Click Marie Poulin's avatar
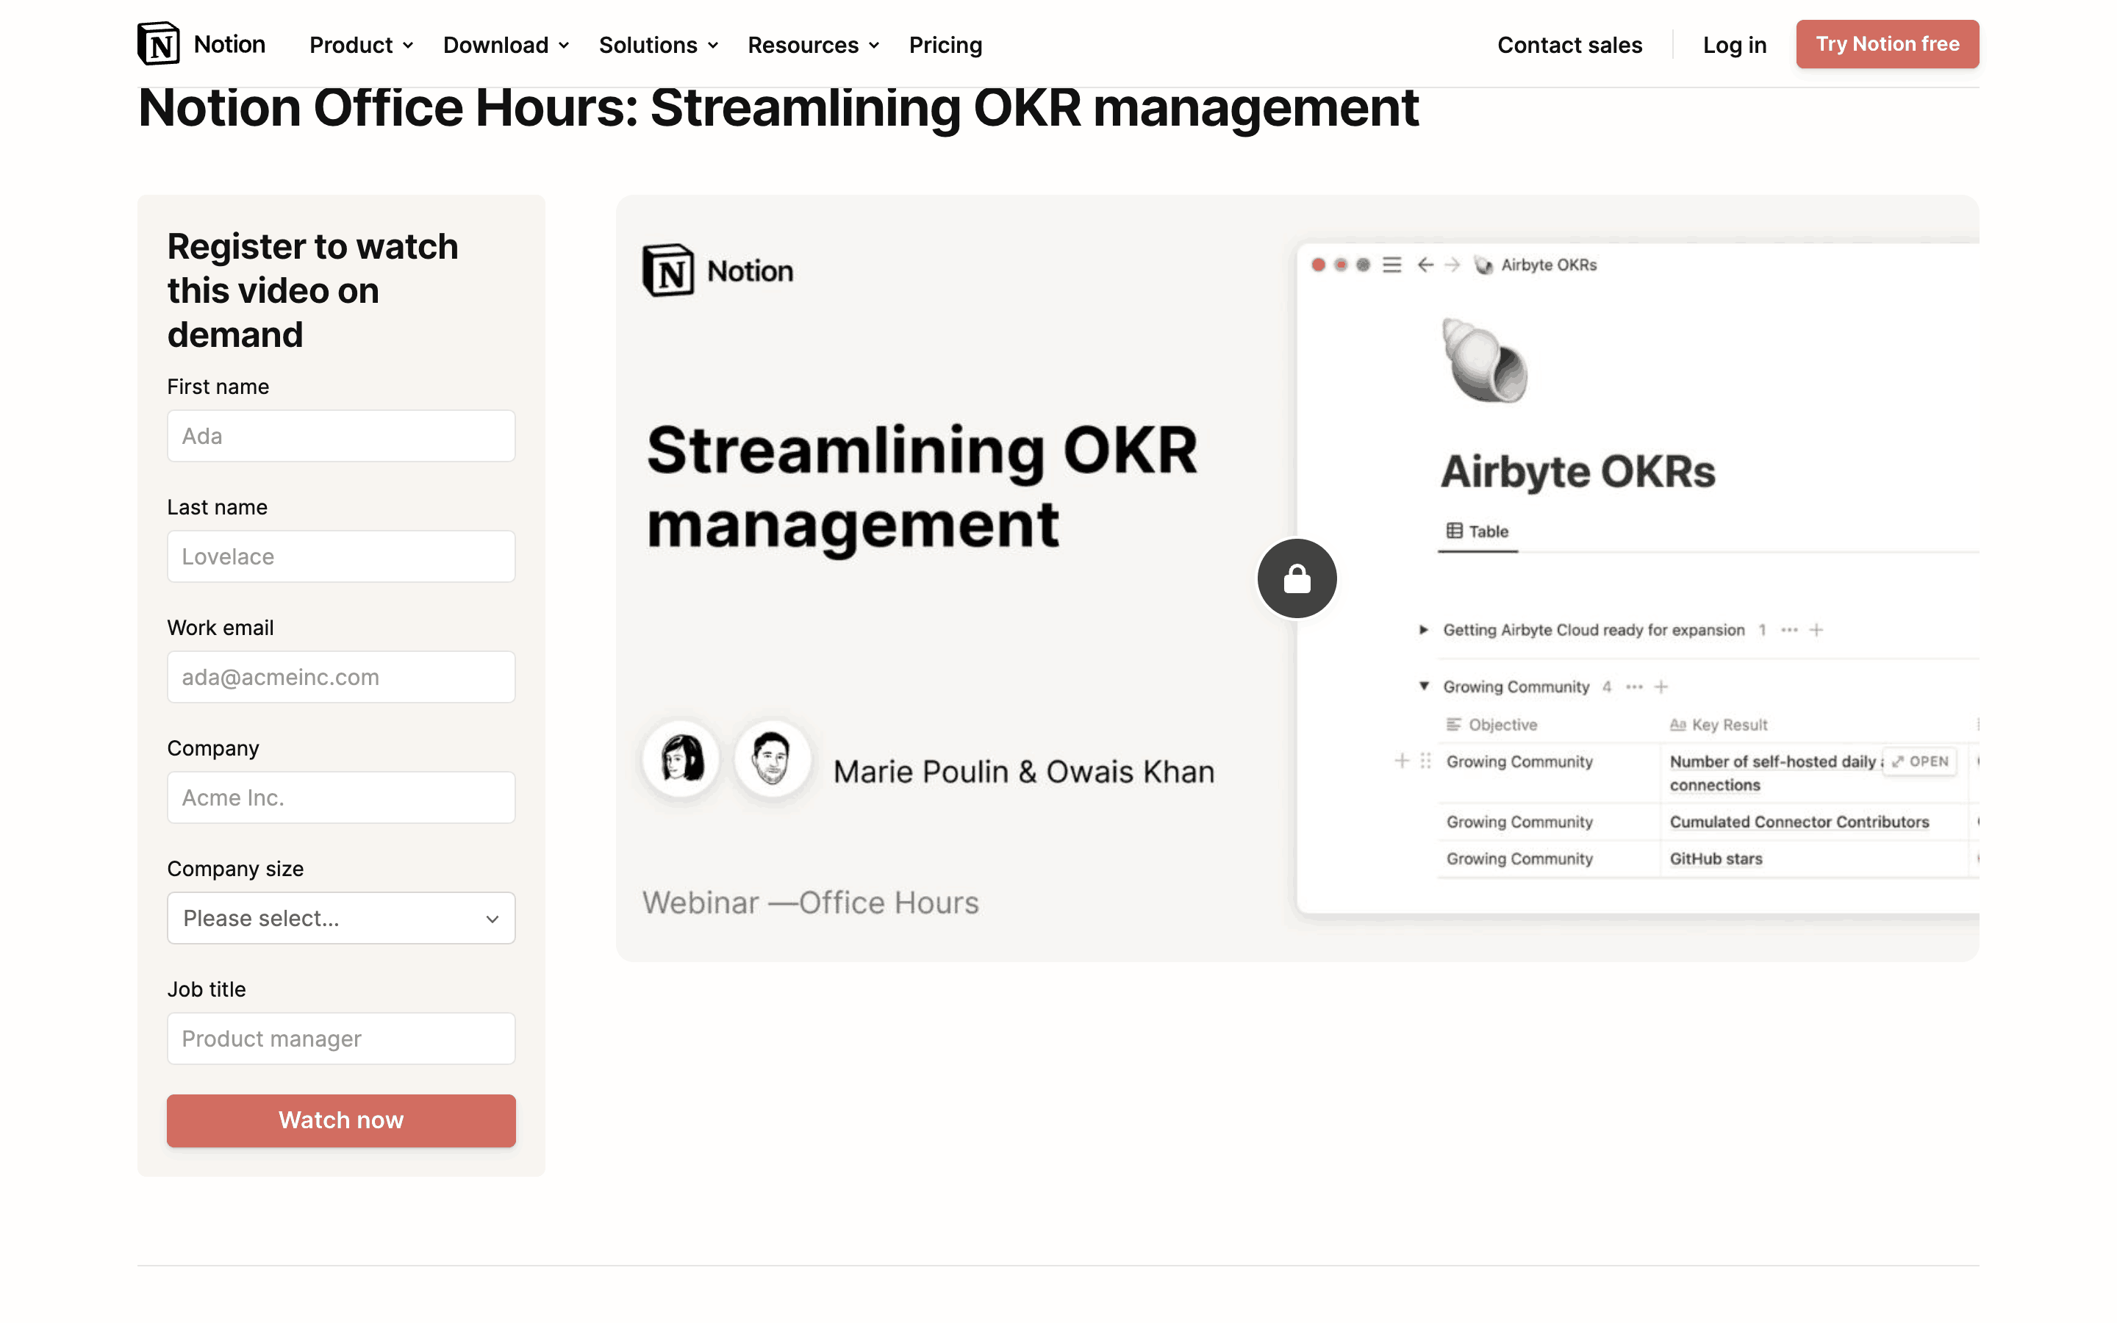The height and width of the screenshot is (1323, 2117). pyautogui.click(x=681, y=759)
